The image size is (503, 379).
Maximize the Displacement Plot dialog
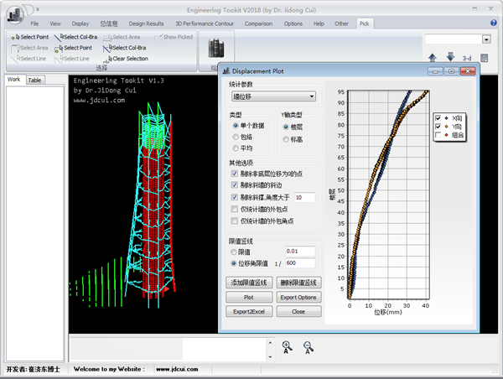coord(451,71)
